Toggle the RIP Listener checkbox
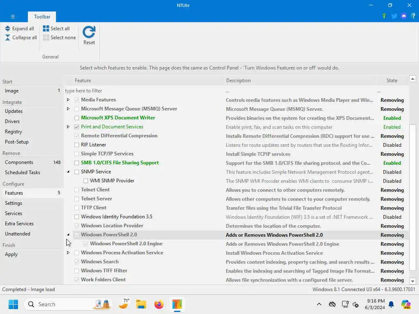 (77, 145)
